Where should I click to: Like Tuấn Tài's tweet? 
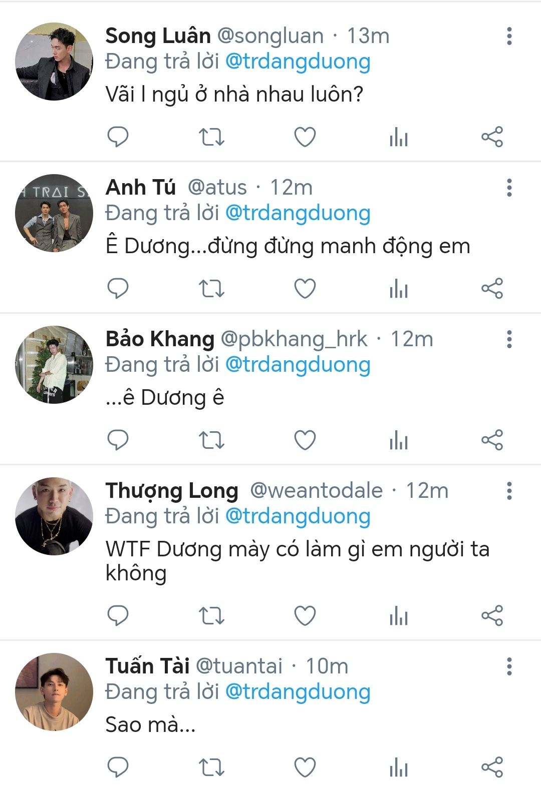click(305, 767)
